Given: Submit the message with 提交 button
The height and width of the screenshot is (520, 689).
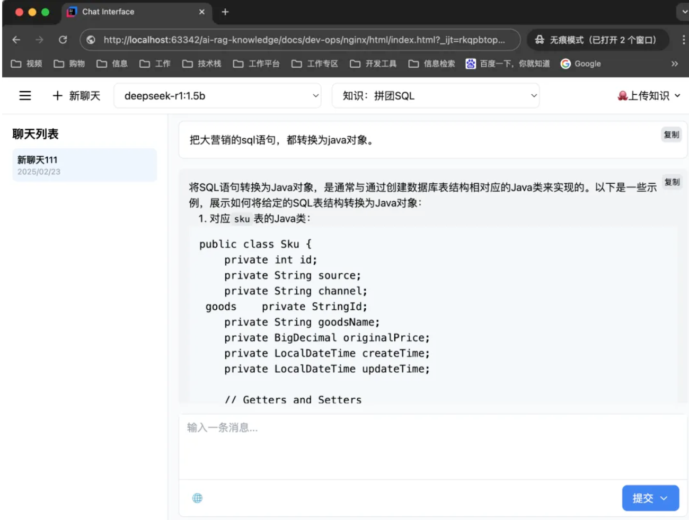Looking at the screenshot, I should pos(650,498).
